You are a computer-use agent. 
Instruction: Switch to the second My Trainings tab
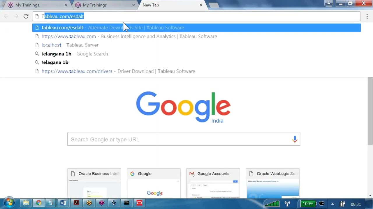click(105, 5)
